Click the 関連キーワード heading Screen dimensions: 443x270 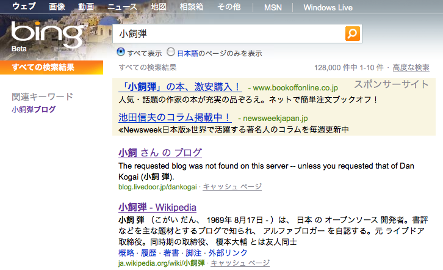click(42, 97)
